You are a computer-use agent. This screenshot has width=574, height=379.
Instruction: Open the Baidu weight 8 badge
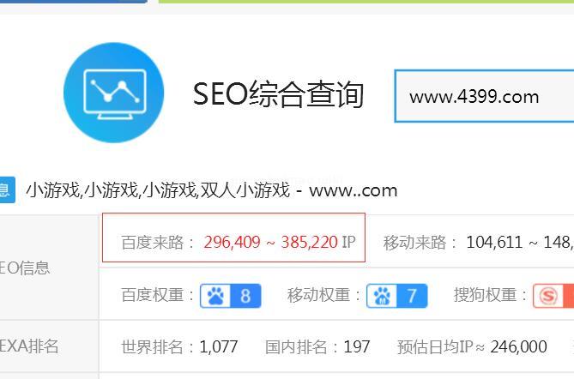pyautogui.click(x=231, y=296)
